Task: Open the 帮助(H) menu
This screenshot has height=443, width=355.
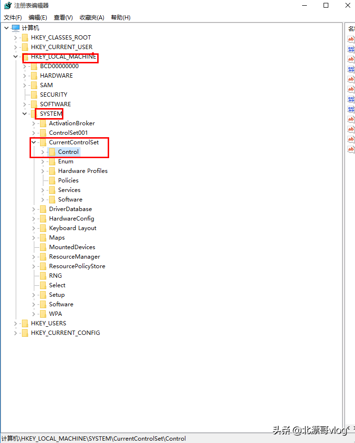Action: pyautogui.click(x=121, y=18)
